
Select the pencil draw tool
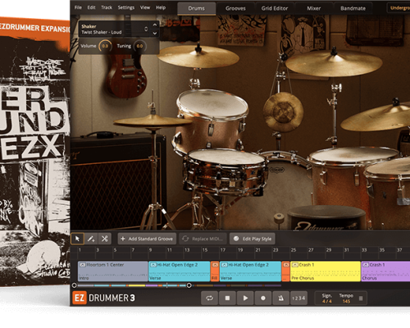pyautogui.click(x=91, y=239)
